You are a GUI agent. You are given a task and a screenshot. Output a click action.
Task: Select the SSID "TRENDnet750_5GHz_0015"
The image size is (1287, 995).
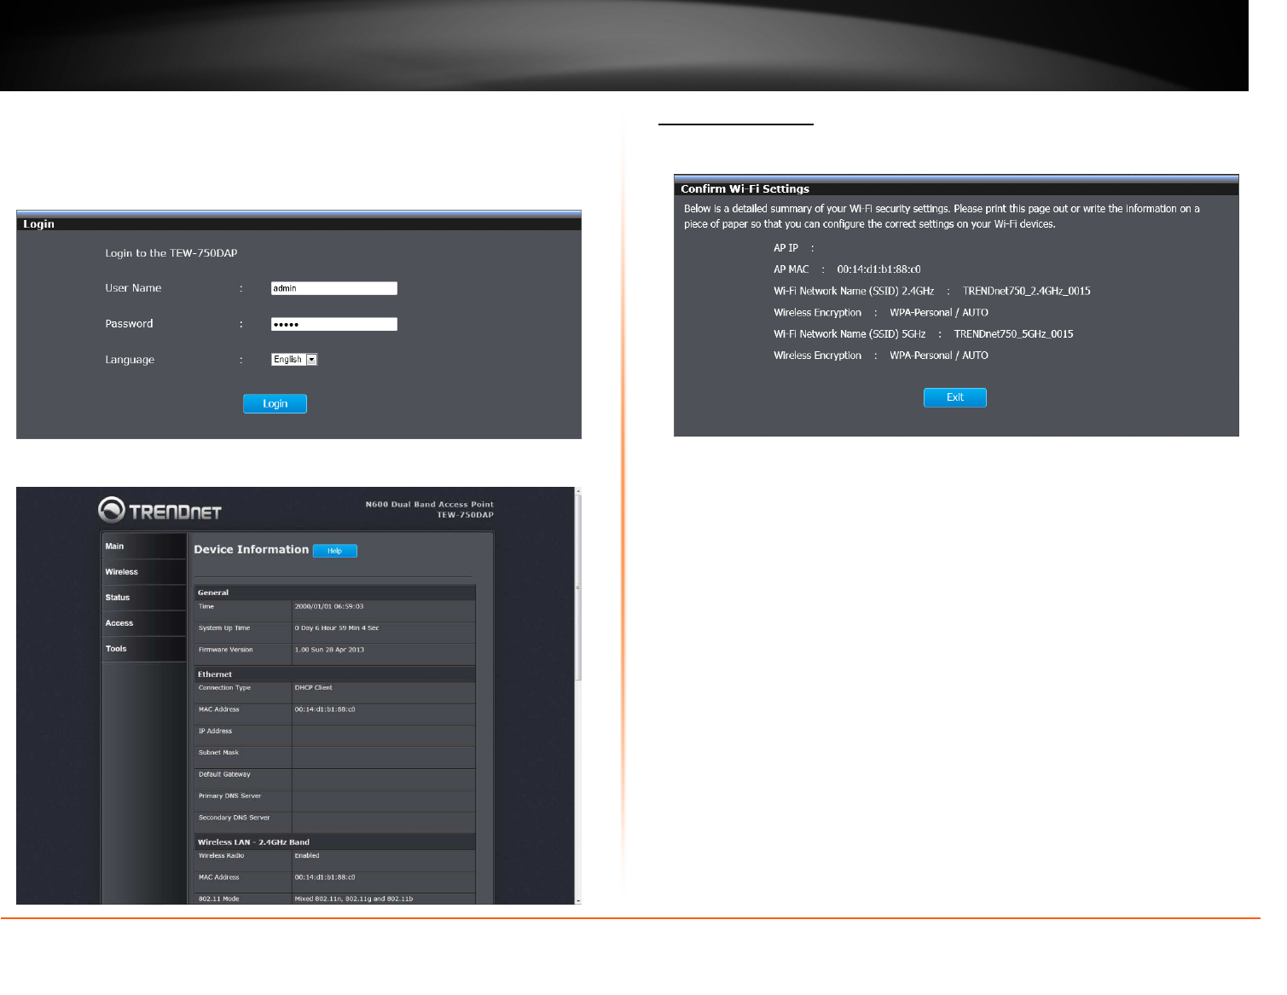[1014, 334]
